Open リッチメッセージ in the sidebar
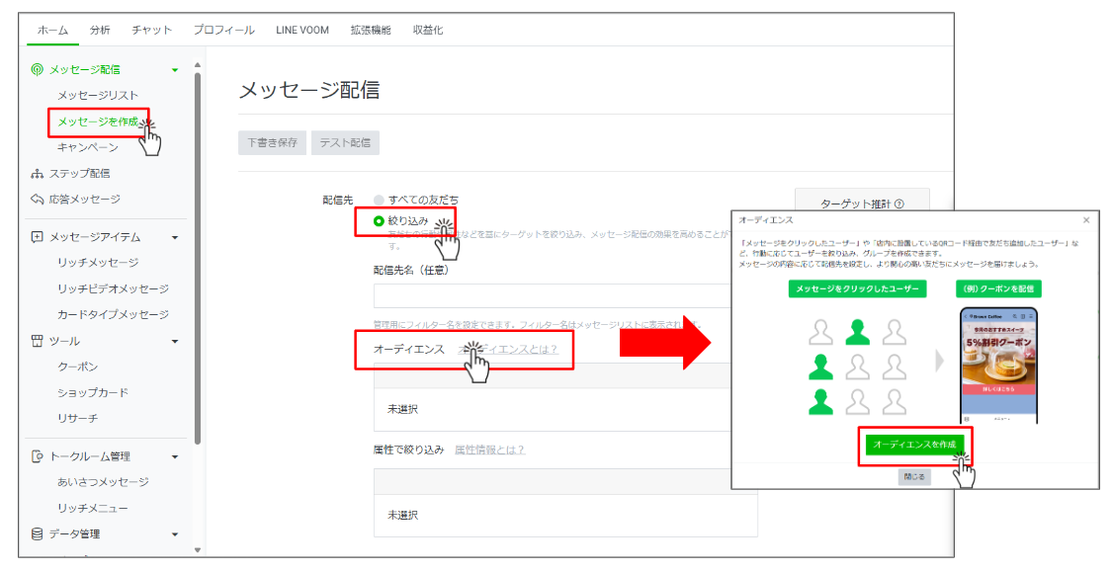 coord(98,263)
